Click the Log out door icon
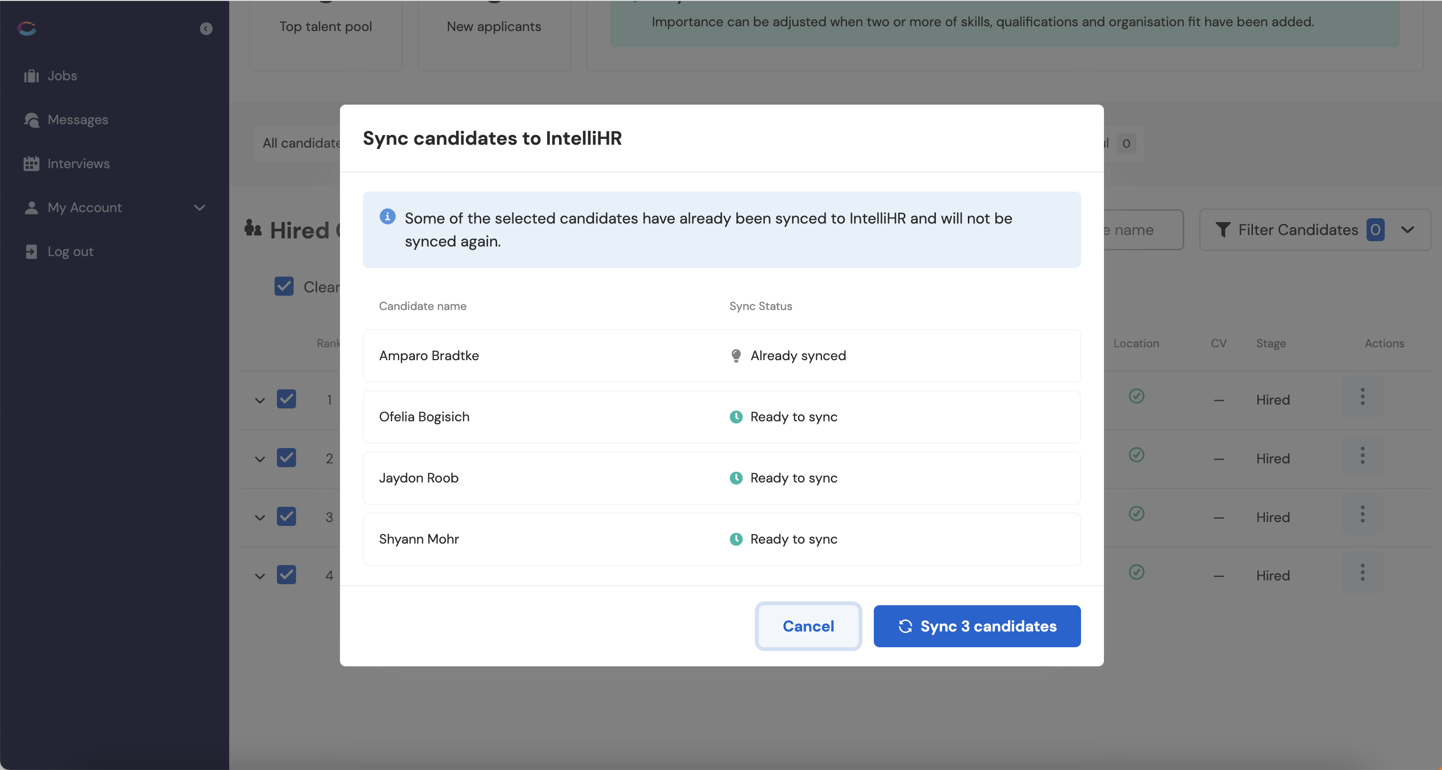Viewport: 1442px width, 770px height. point(32,251)
